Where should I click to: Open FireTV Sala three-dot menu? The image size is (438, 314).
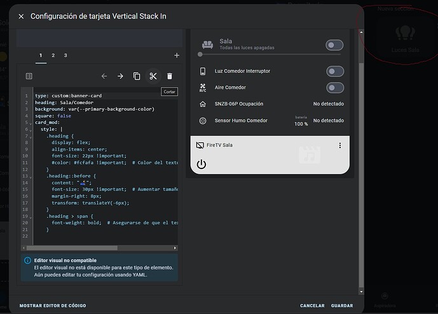[x=340, y=146]
